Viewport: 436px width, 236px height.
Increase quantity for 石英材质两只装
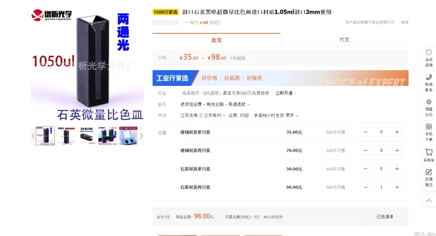(x=397, y=187)
